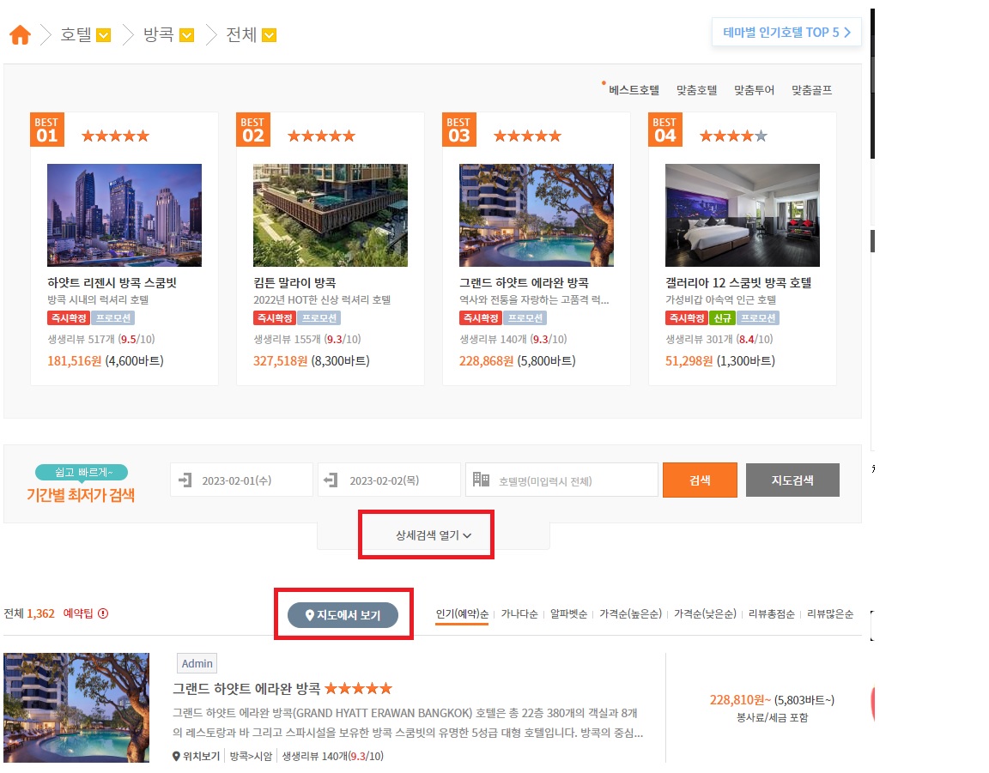Select the 맞춤투어 tab
The width and height of the screenshot is (989, 773).
coord(754,90)
